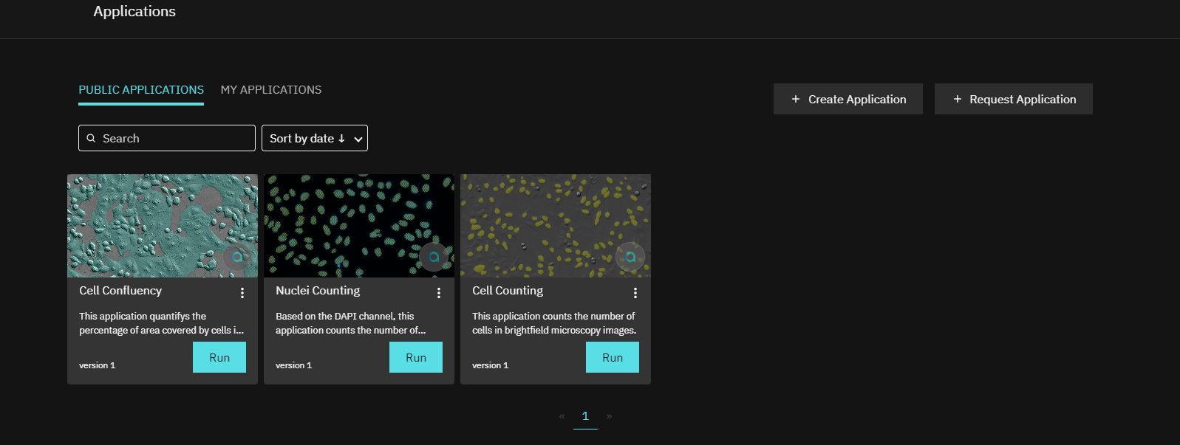
Task: Click the Applications page heading
Action: (134, 11)
